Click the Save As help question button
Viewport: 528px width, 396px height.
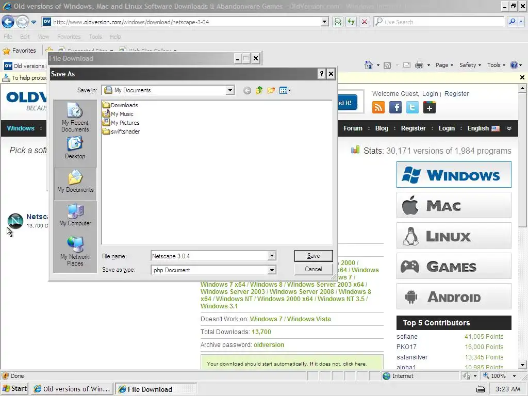point(322,74)
